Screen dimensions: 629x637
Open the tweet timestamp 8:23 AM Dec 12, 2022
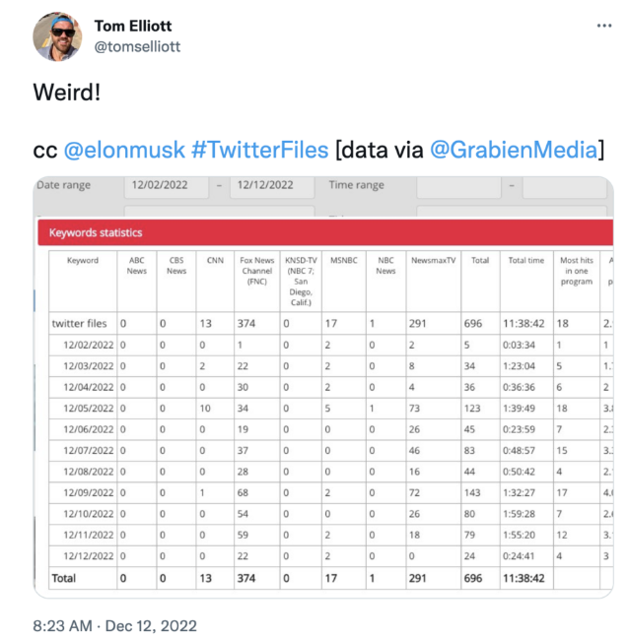(x=114, y=625)
